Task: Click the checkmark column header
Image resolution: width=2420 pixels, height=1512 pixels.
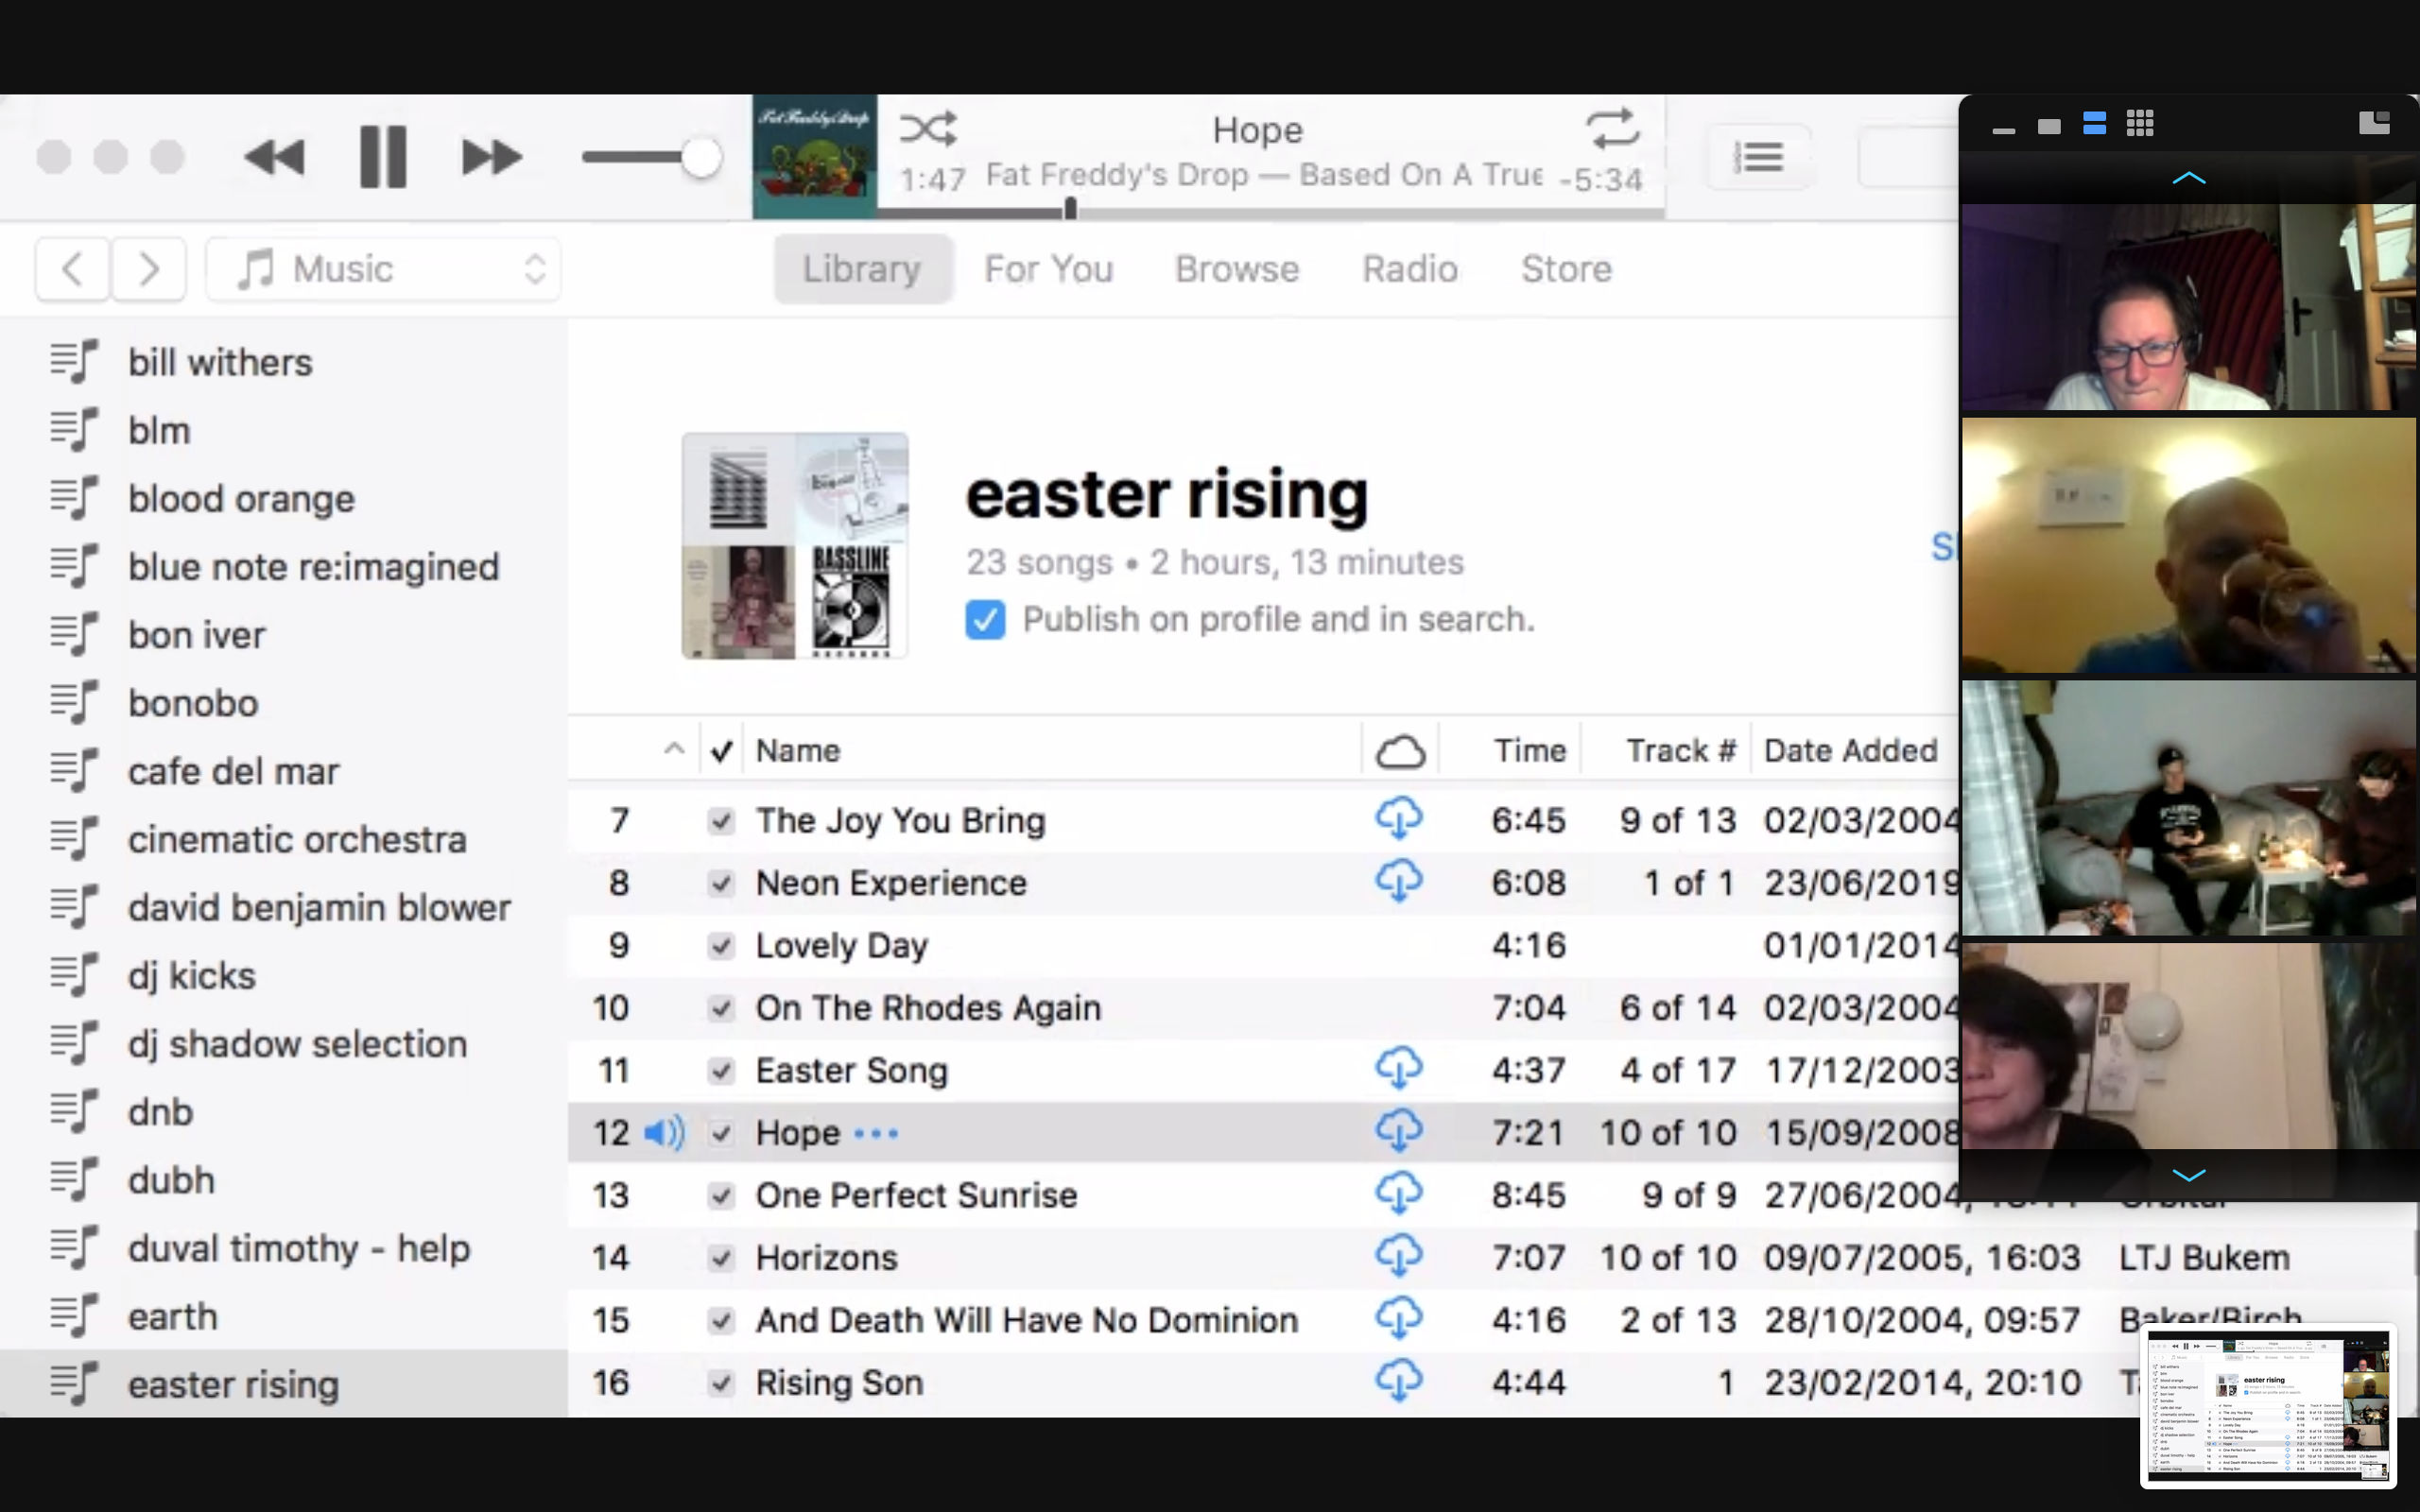Action: tap(721, 750)
